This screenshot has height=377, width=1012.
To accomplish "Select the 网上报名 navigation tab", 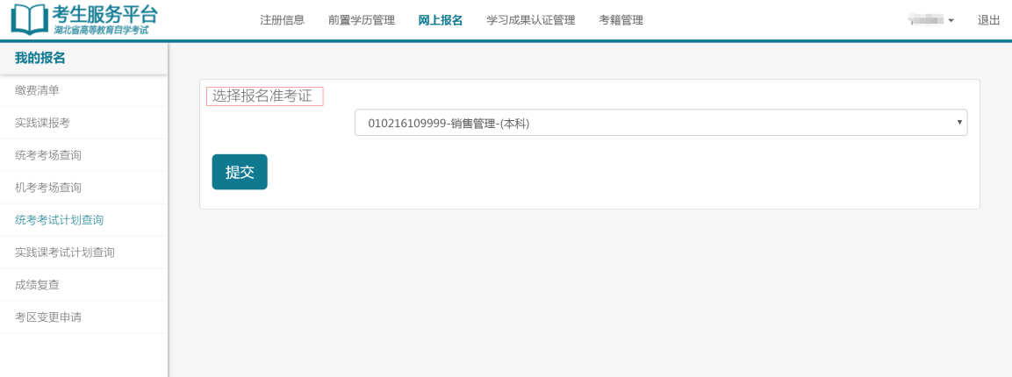I will [x=440, y=20].
